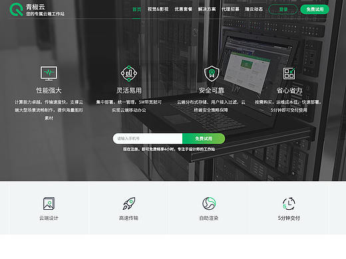Click the 5分钟交付 clock icon

(x=289, y=203)
